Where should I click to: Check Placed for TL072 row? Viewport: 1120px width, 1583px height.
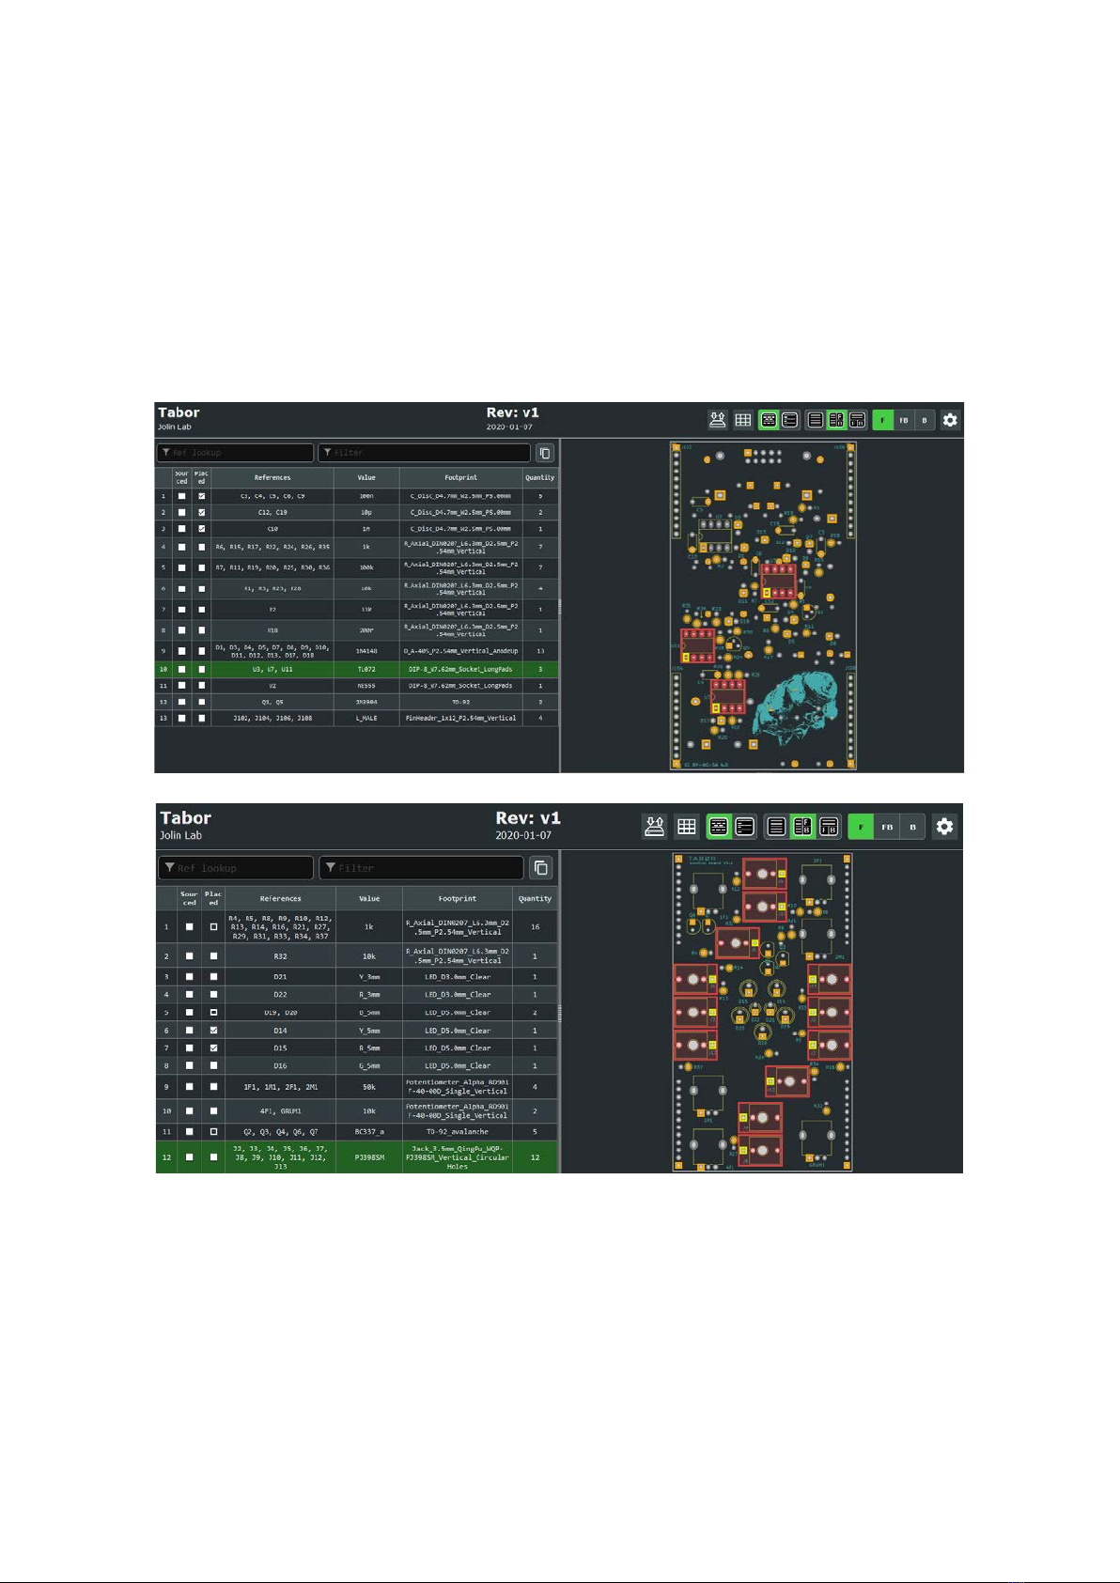[201, 670]
